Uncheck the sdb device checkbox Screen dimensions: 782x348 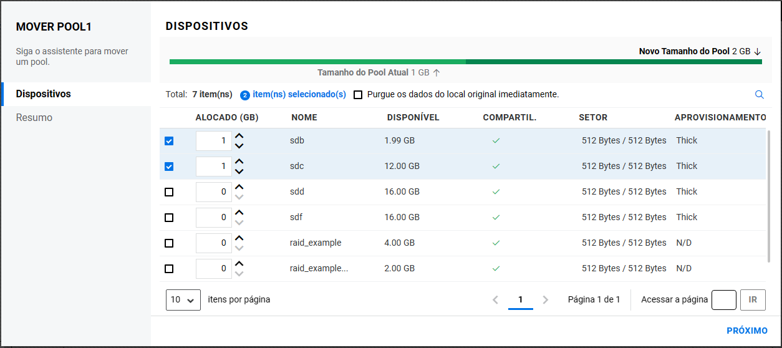point(169,141)
